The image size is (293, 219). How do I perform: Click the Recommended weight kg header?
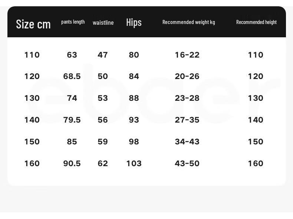(x=188, y=22)
